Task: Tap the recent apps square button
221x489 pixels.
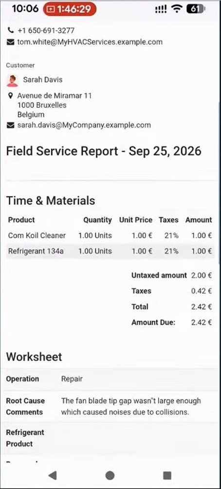Action: 167,475
